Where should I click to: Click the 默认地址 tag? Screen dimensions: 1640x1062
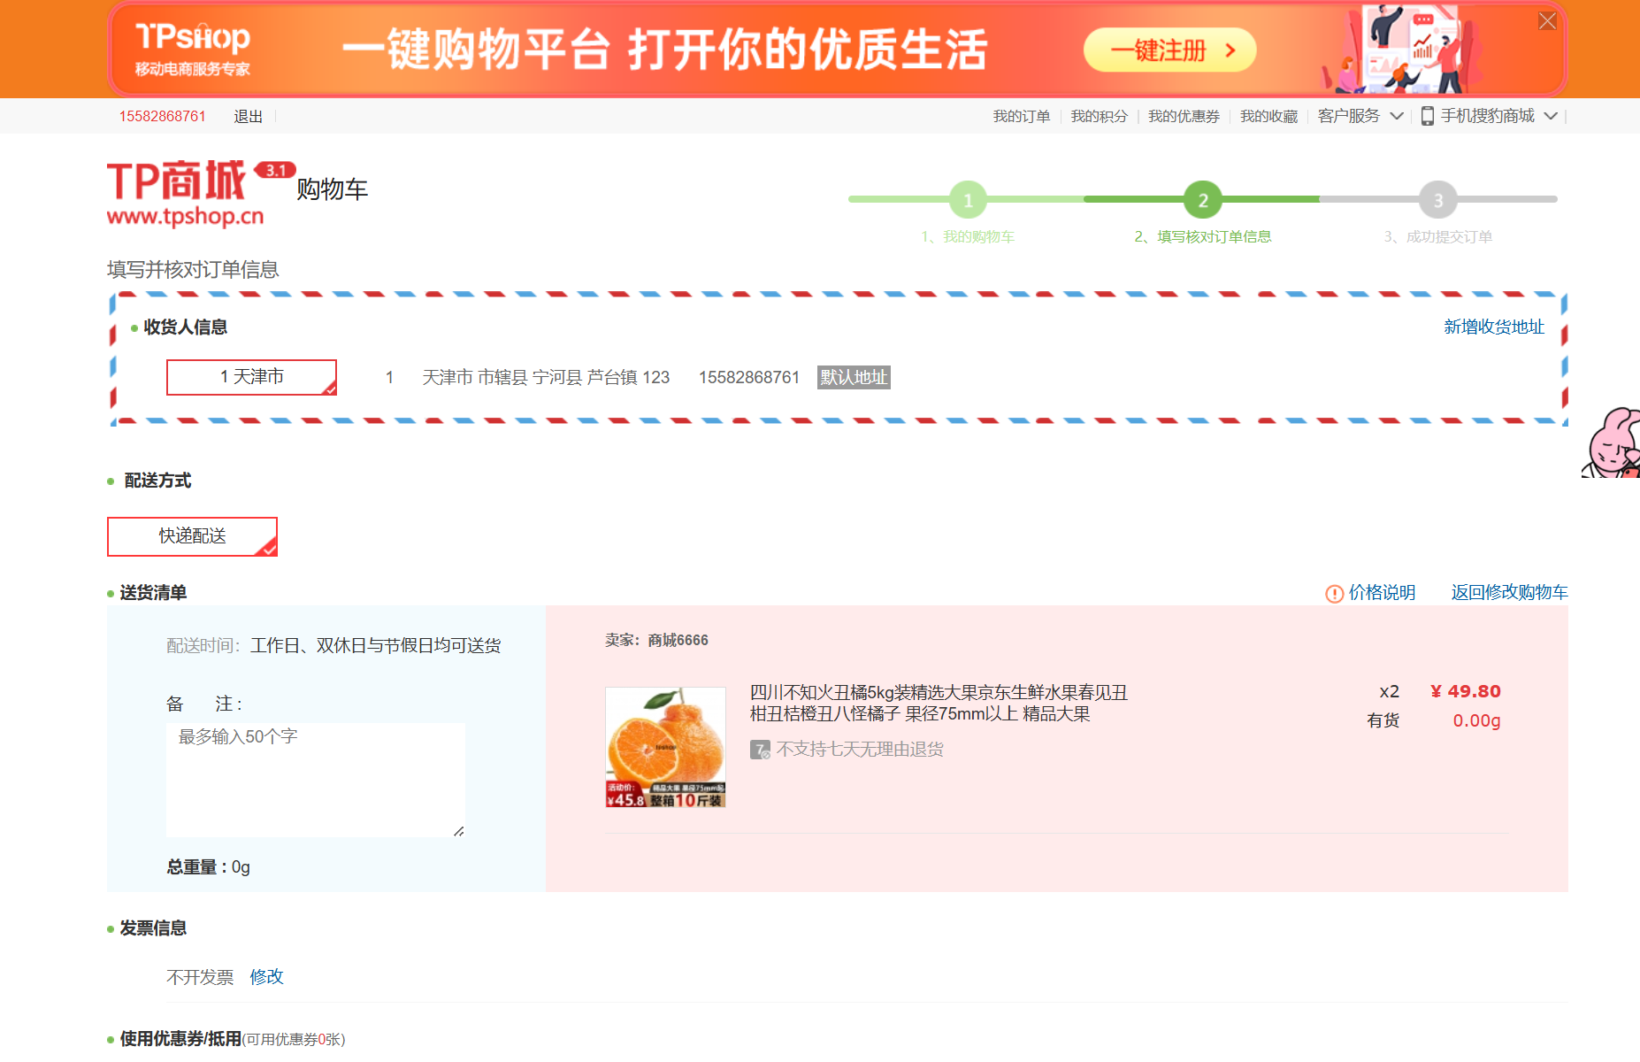[x=852, y=377]
